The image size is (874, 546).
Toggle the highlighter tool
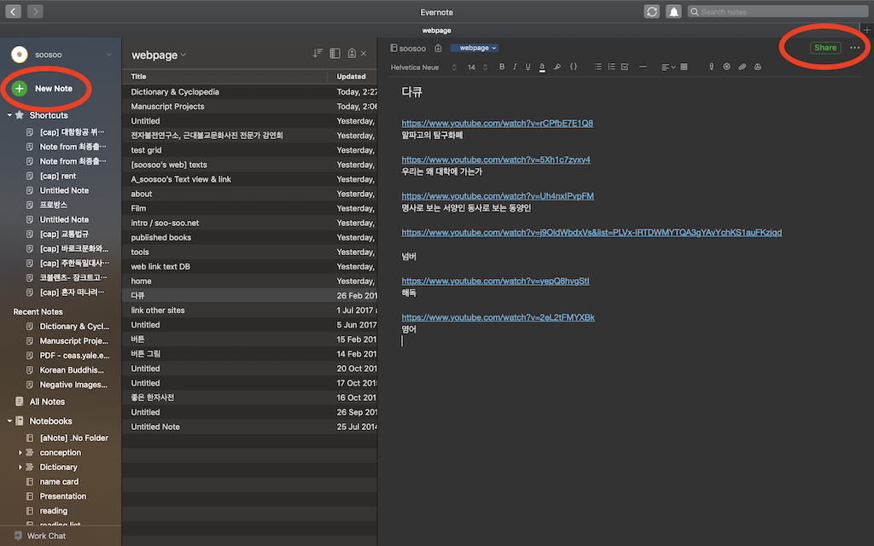[556, 67]
